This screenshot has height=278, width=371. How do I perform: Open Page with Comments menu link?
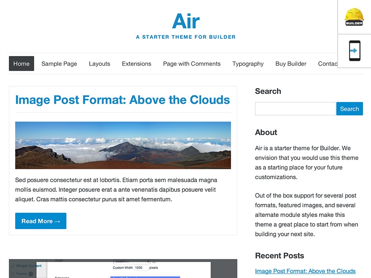tap(192, 64)
